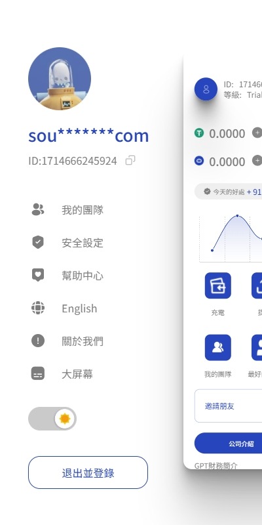Click the blue user avatar in dashboard
262x525 pixels.
[206, 89]
